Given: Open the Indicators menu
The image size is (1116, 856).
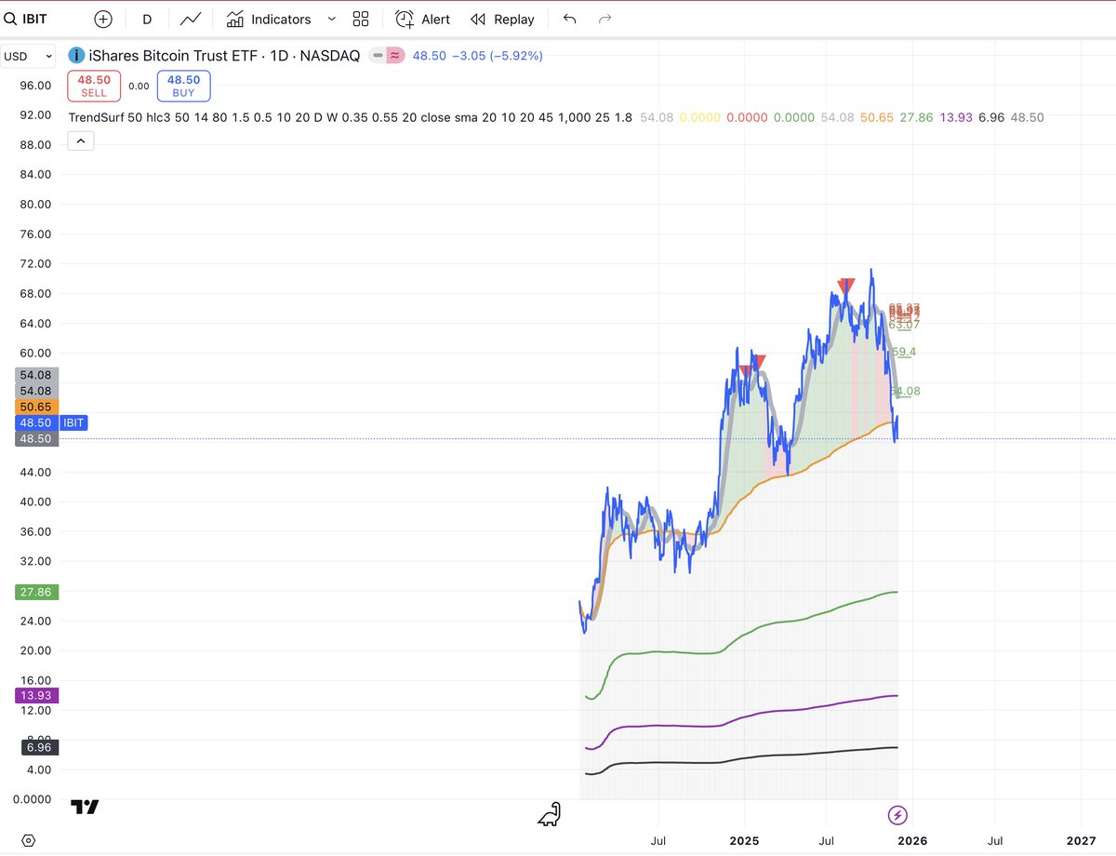Looking at the screenshot, I should (x=269, y=19).
